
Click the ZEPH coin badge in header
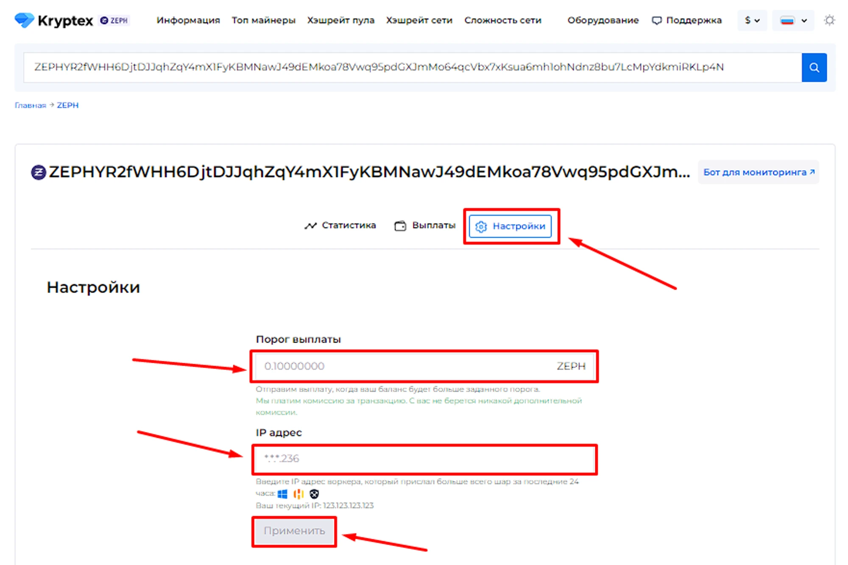[x=114, y=20]
